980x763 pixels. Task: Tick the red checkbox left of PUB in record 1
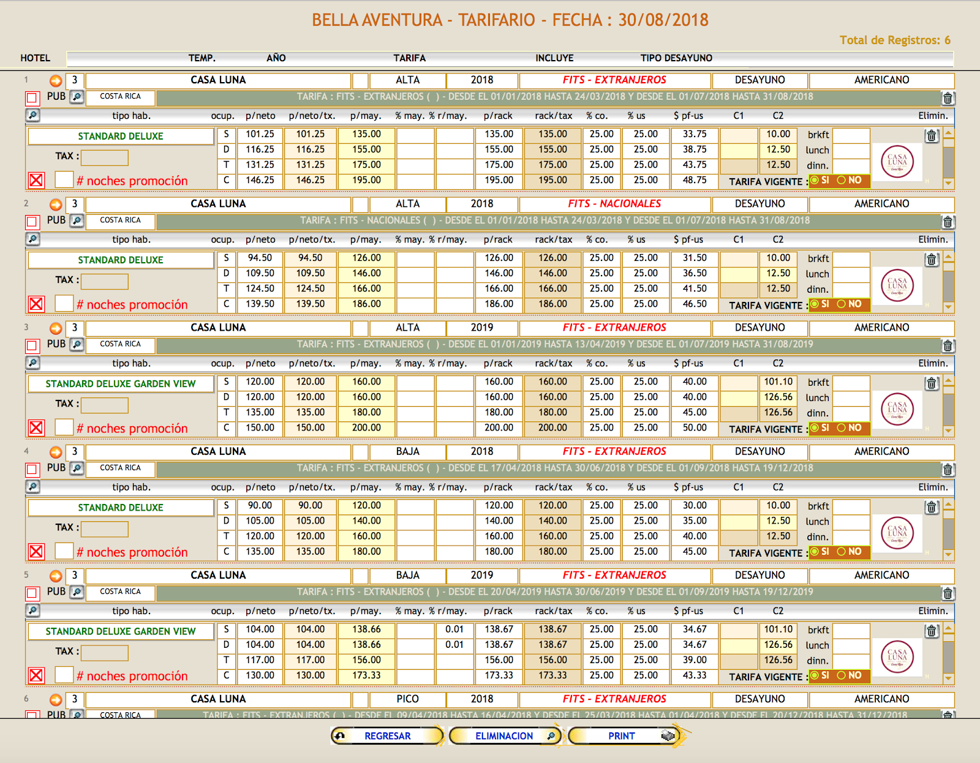coord(32,98)
